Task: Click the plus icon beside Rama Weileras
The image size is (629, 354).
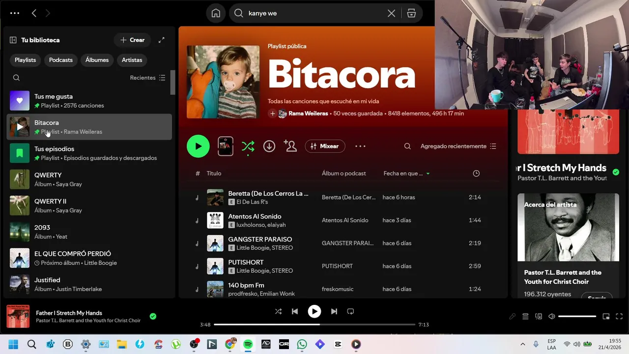Action: click(272, 114)
